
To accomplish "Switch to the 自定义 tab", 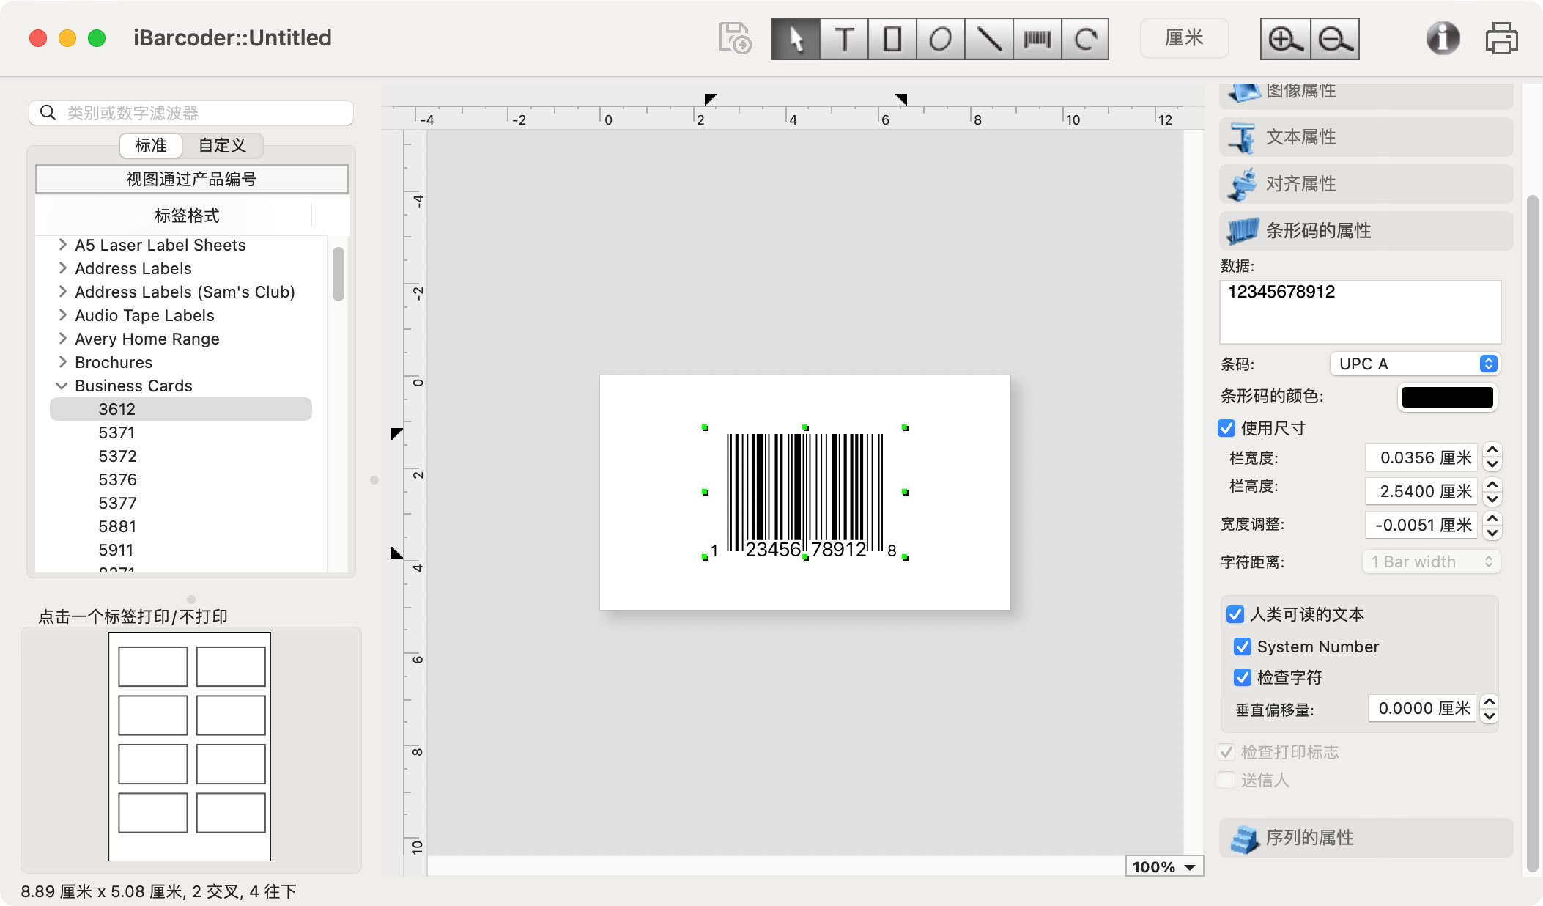I will tap(222, 145).
